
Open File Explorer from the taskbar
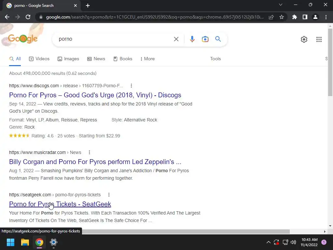(25, 242)
